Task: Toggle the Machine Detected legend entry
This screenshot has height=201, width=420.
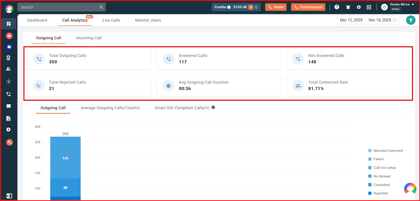Action: click(385, 151)
